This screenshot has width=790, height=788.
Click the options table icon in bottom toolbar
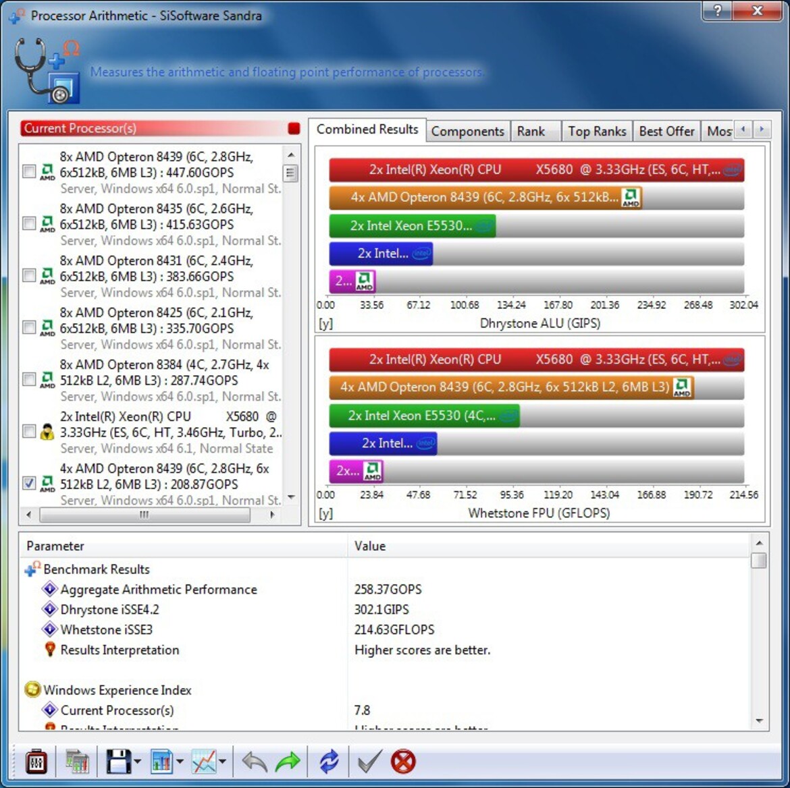click(x=77, y=761)
